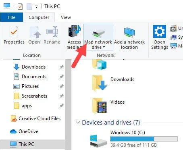Click the pin icon next to apps
The height and width of the screenshot is (150, 183).
click(62, 106)
